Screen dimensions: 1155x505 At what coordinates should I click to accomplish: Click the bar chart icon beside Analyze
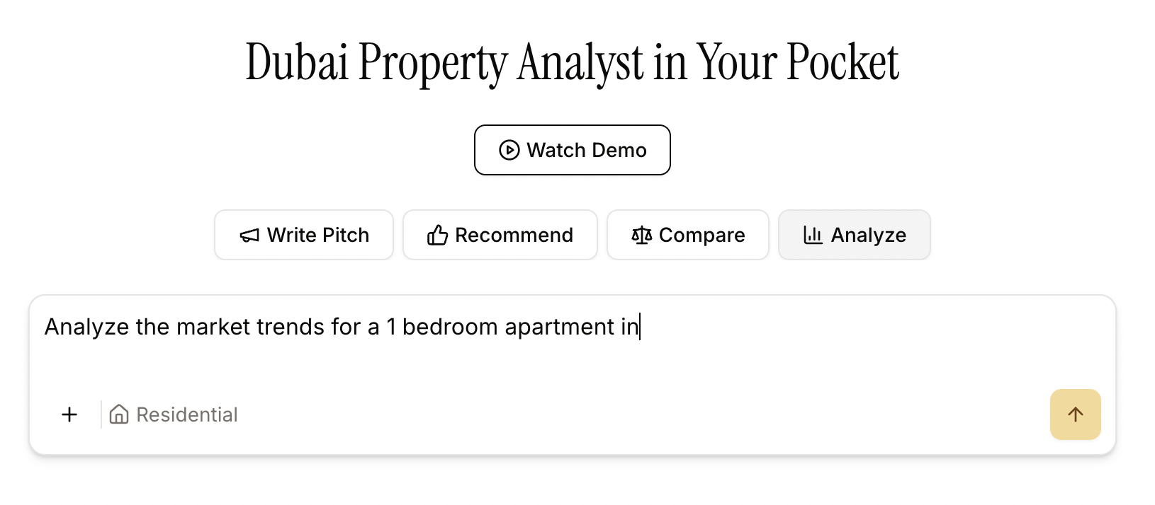click(x=813, y=235)
